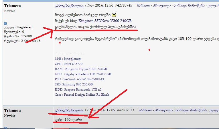Open the Triamera username in the second post
219x129 pixels.
12,111
